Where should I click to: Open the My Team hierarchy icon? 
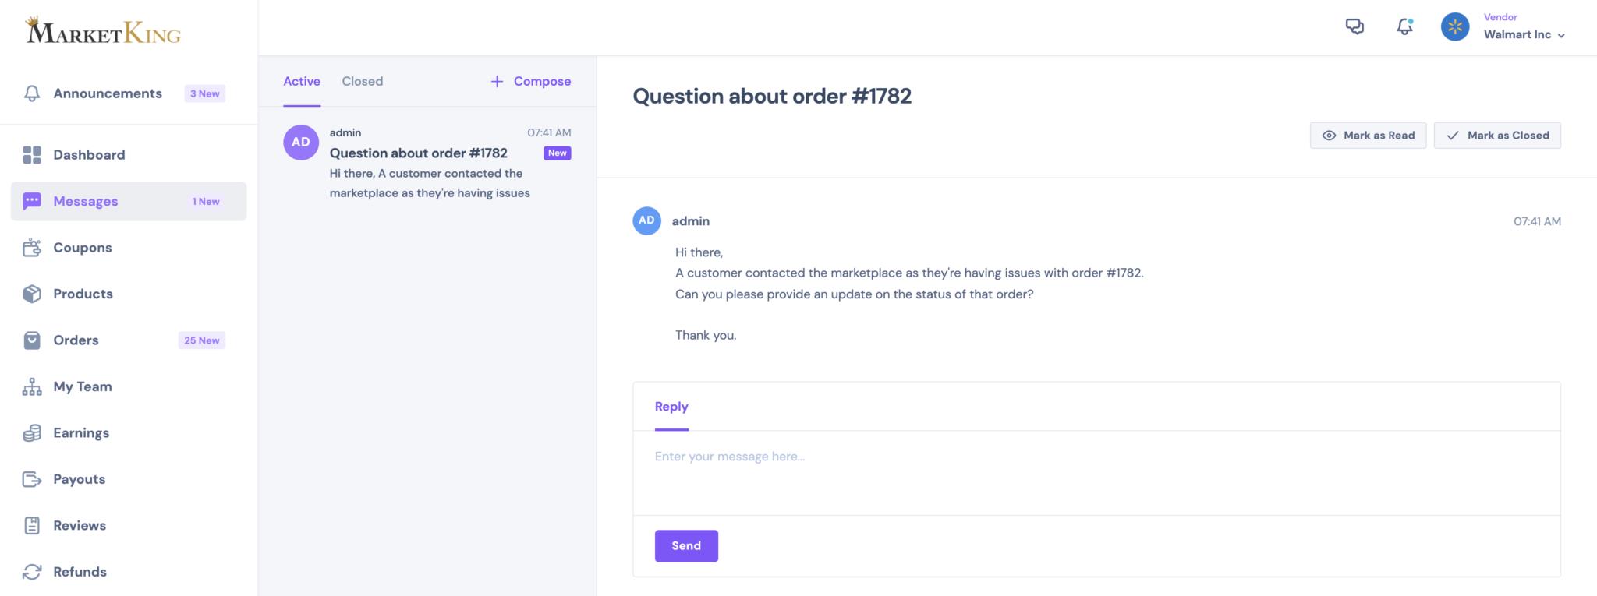coord(32,386)
